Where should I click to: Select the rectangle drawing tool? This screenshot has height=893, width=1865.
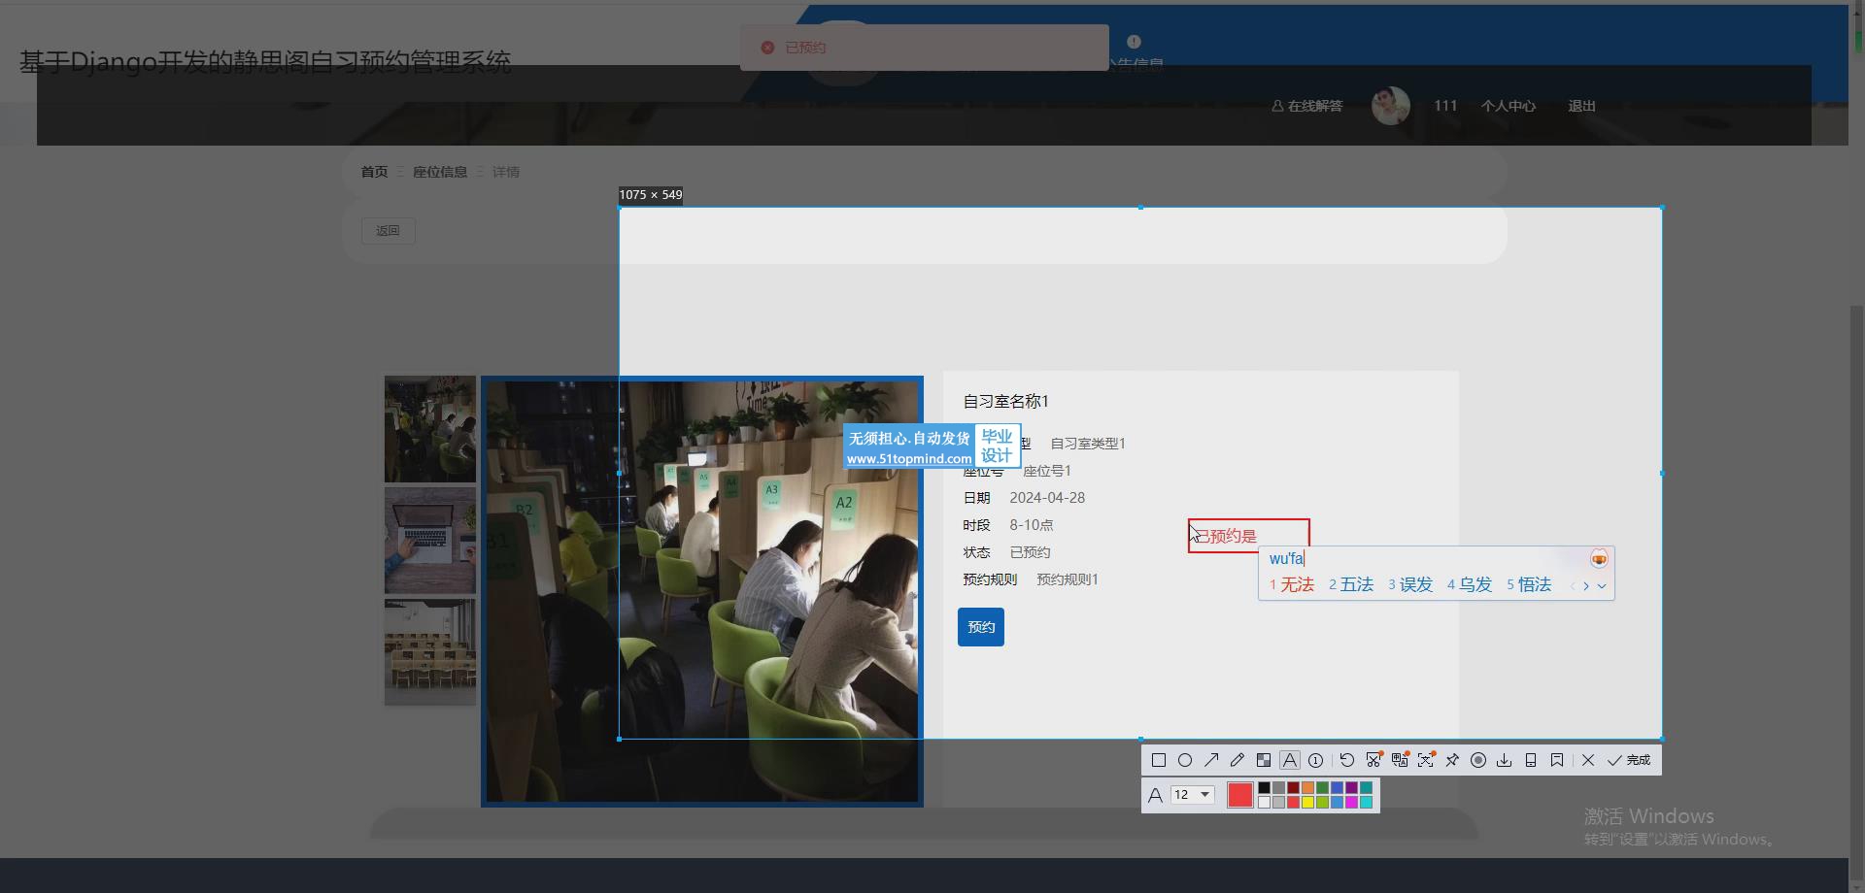point(1159,760)
